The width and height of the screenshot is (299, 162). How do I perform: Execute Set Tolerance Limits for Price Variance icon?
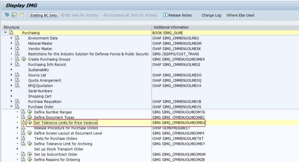pyautogui.click(x=30, y=122)
